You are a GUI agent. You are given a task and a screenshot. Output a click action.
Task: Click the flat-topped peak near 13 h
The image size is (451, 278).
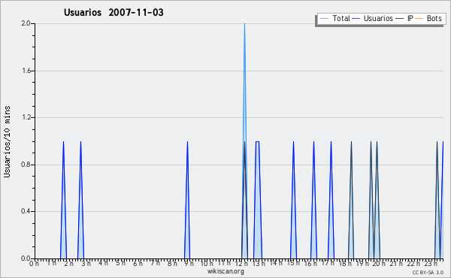(257, 200)
